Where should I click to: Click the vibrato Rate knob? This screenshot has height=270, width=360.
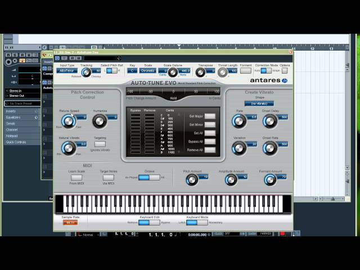[x=238, y=121]
